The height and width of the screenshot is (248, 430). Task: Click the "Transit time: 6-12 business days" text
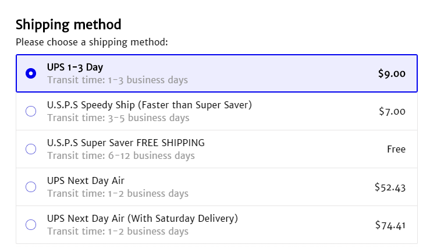[120, 155]
